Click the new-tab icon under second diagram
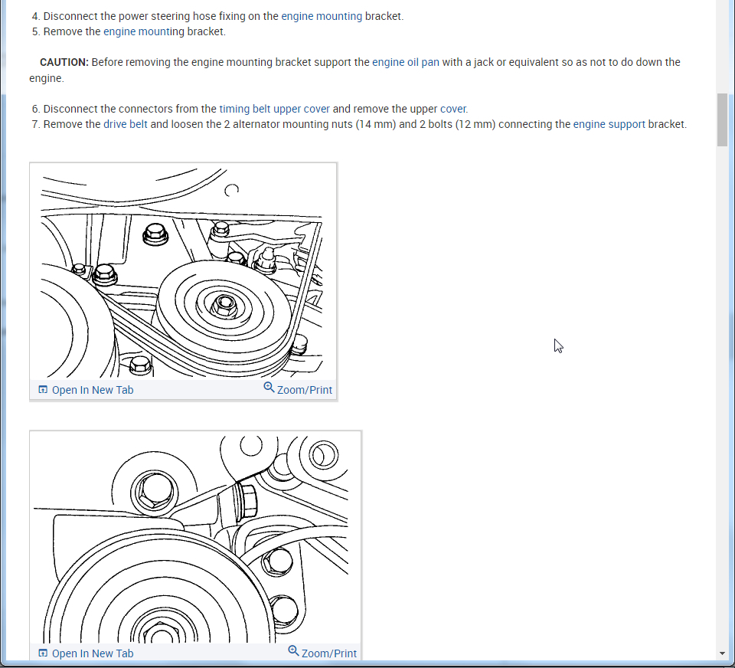The image size is (735, 668). (x=43, y=653)
